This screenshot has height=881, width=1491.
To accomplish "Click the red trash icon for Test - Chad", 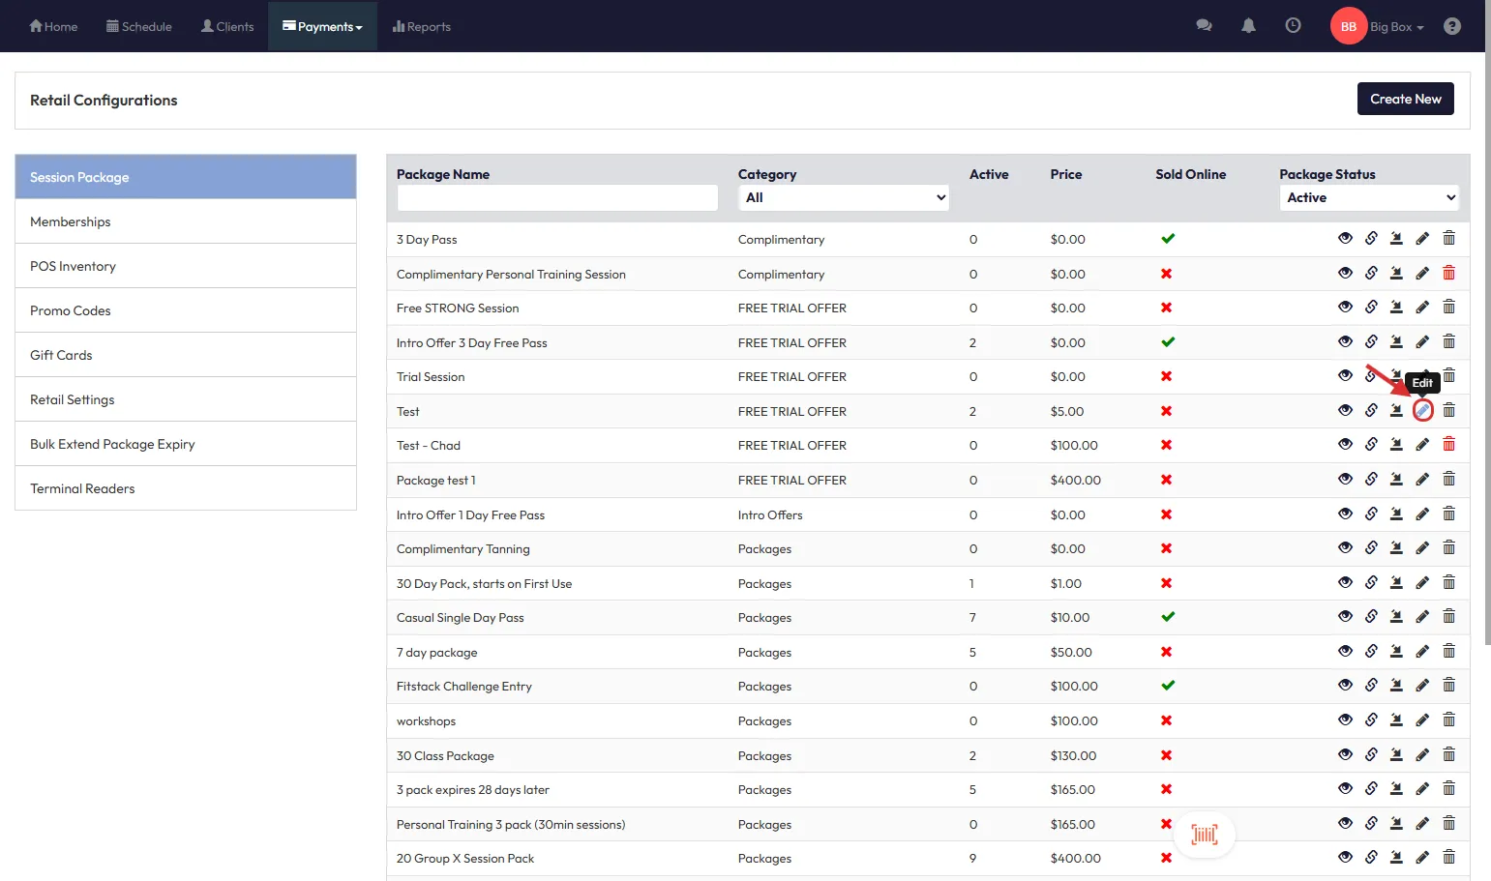I will click(x=1448, y=445).
